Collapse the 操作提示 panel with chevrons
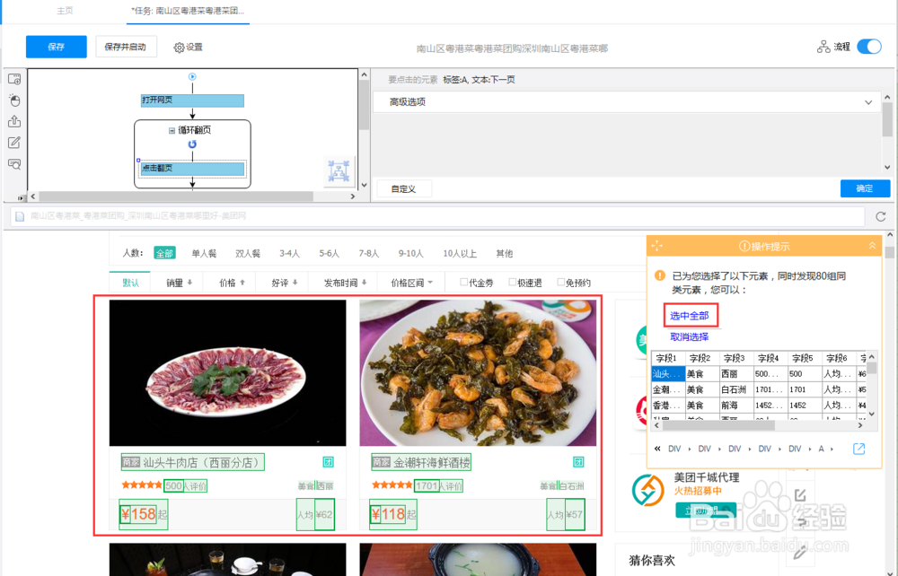898x576 pixels. (872, 246)
